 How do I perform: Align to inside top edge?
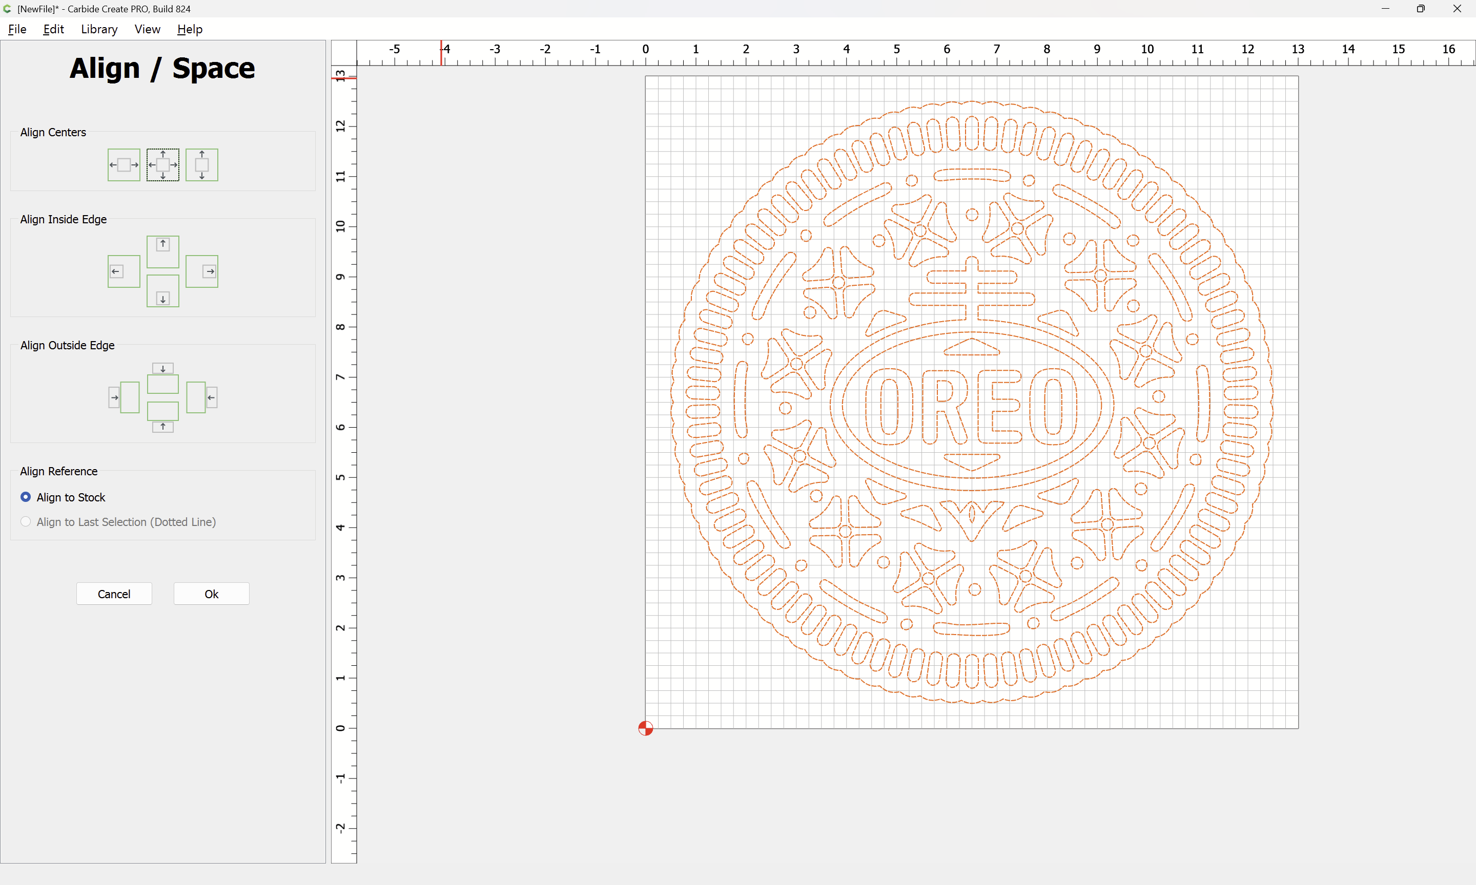click(x=163, y=251)
